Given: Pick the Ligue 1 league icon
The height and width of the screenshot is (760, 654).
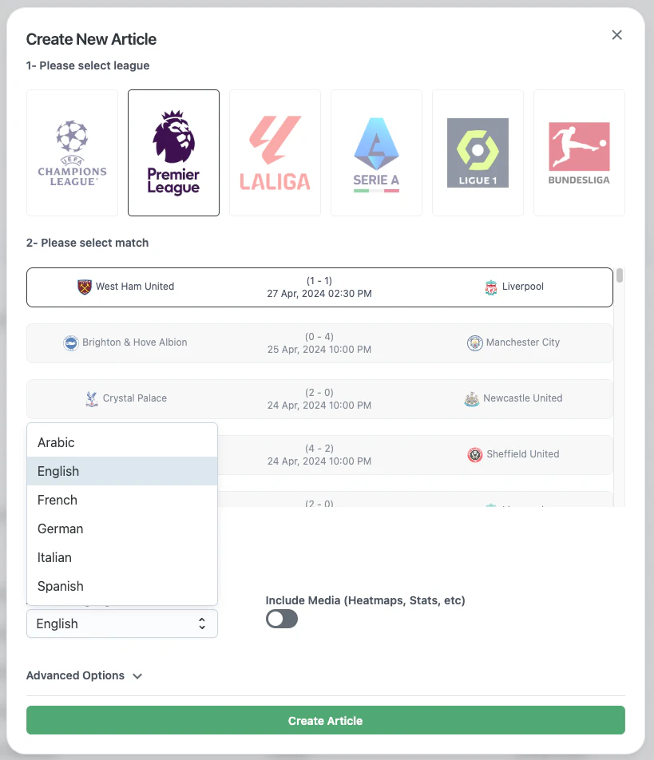Looking at the screenshot, I should tap(478, 152).
